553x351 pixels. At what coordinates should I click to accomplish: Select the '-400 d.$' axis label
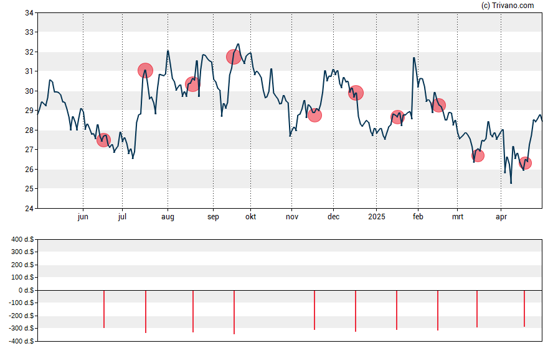pyautogui.click(x=22, y=341)
